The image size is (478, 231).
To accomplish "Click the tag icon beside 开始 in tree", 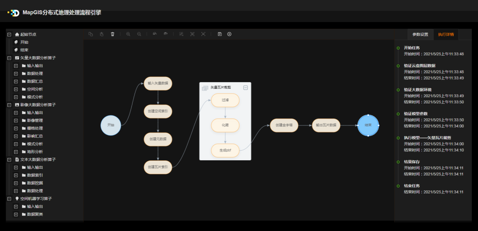I will click(x=16, y=42).
